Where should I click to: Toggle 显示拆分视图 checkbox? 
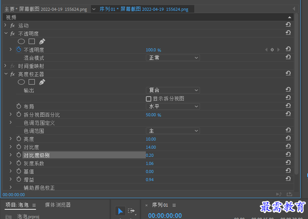[149, 99]
